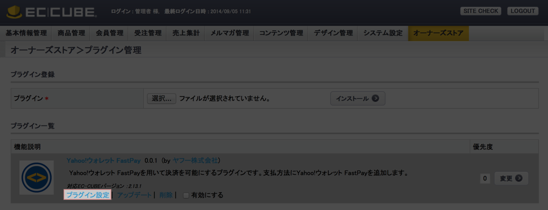This screenshot has width=548, height=210.
Task: Open the プラグイン設定 link
Action: click(87, 195)
